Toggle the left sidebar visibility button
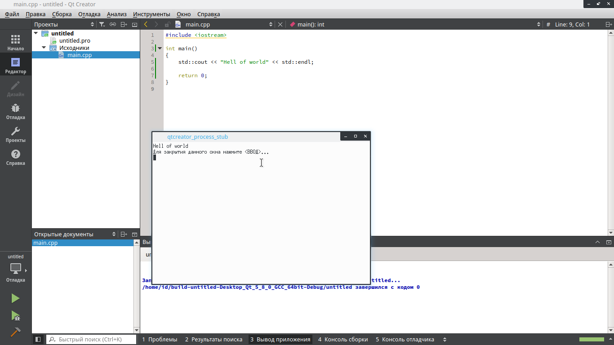This screenshot has width=614, height=345. (38, 340)
